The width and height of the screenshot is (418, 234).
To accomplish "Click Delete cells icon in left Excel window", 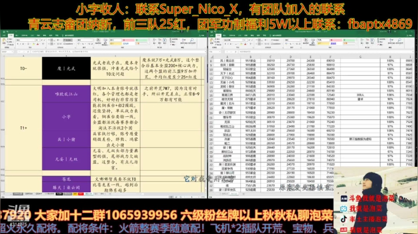I will coord(160,42).
